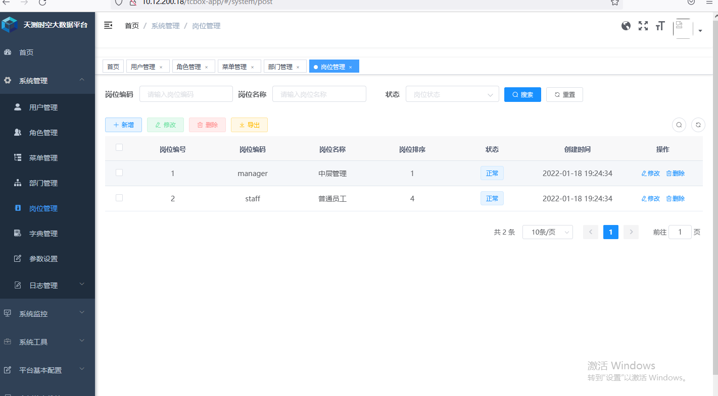Click the globe language switch icon
The width and height of the screenshot is (718, 396).
[x=626, y=25]
